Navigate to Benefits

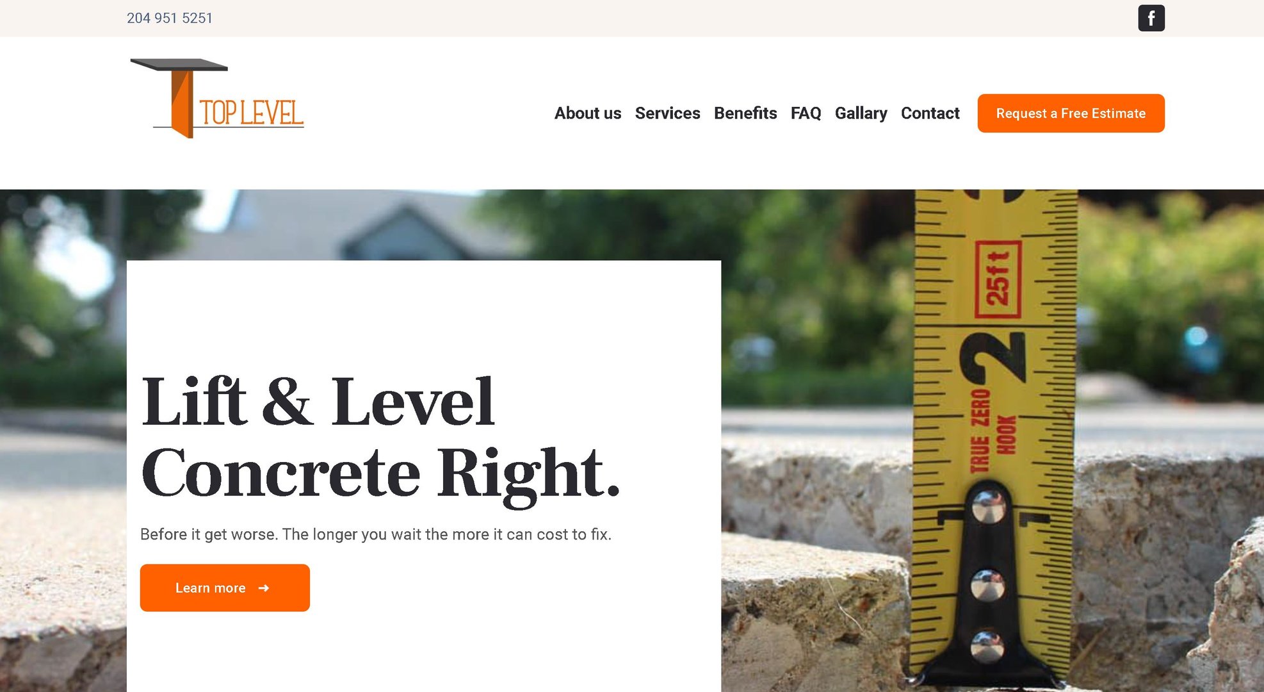[x=745, y=113]
